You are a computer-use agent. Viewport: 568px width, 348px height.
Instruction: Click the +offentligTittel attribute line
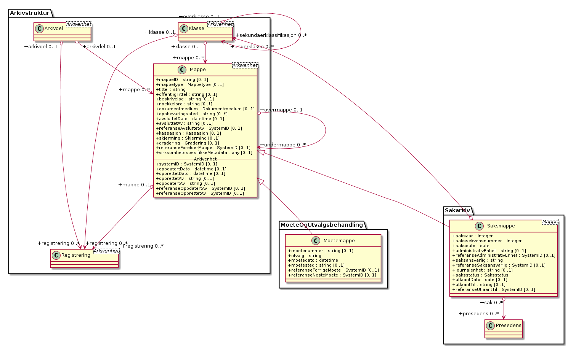(186, 94)
